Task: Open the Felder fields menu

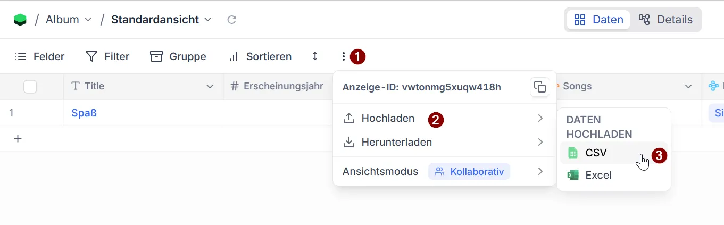Action: point(40,56)
